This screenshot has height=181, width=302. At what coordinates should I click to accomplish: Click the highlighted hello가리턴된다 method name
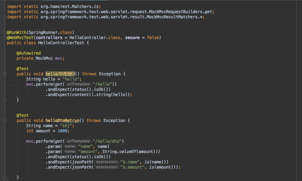pyautogui.click(x=60, y=74)
